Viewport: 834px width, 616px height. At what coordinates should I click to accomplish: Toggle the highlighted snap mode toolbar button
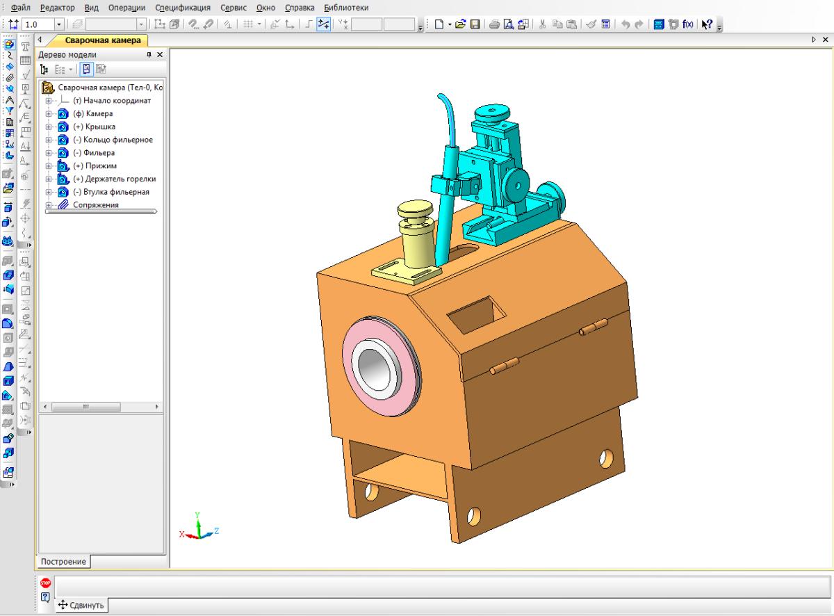pyautogui.click(x=324, y=25)
